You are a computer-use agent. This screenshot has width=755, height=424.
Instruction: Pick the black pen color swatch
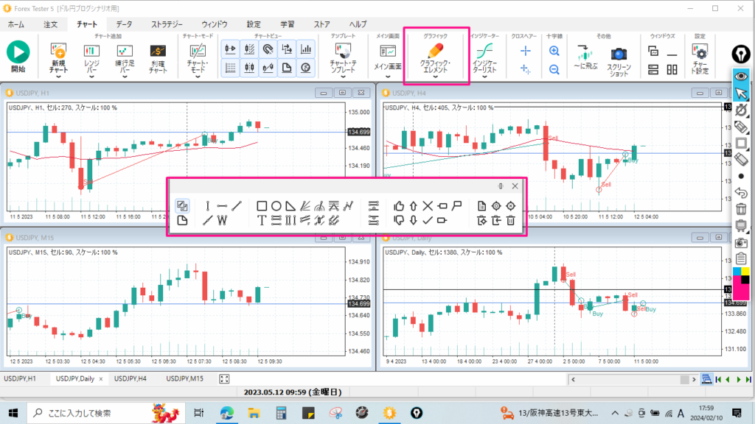point(745,279)
